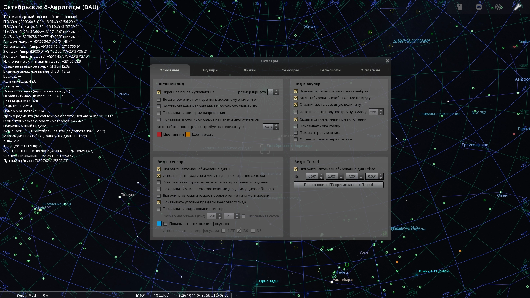Viewport: 530px width, 298px height.
Task: Activate the Telrad sight icon
Action: pos(498,7)
